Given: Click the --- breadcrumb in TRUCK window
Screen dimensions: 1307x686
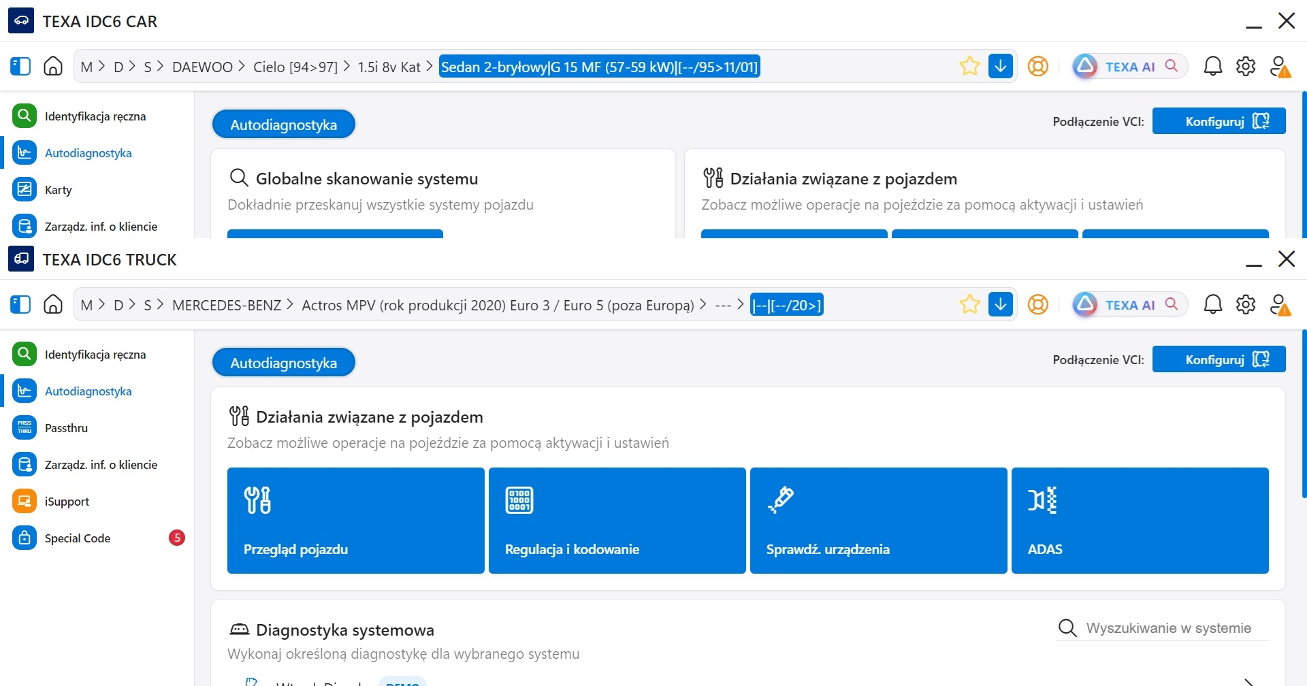Looking at the screenshot, I should (723, 305).
